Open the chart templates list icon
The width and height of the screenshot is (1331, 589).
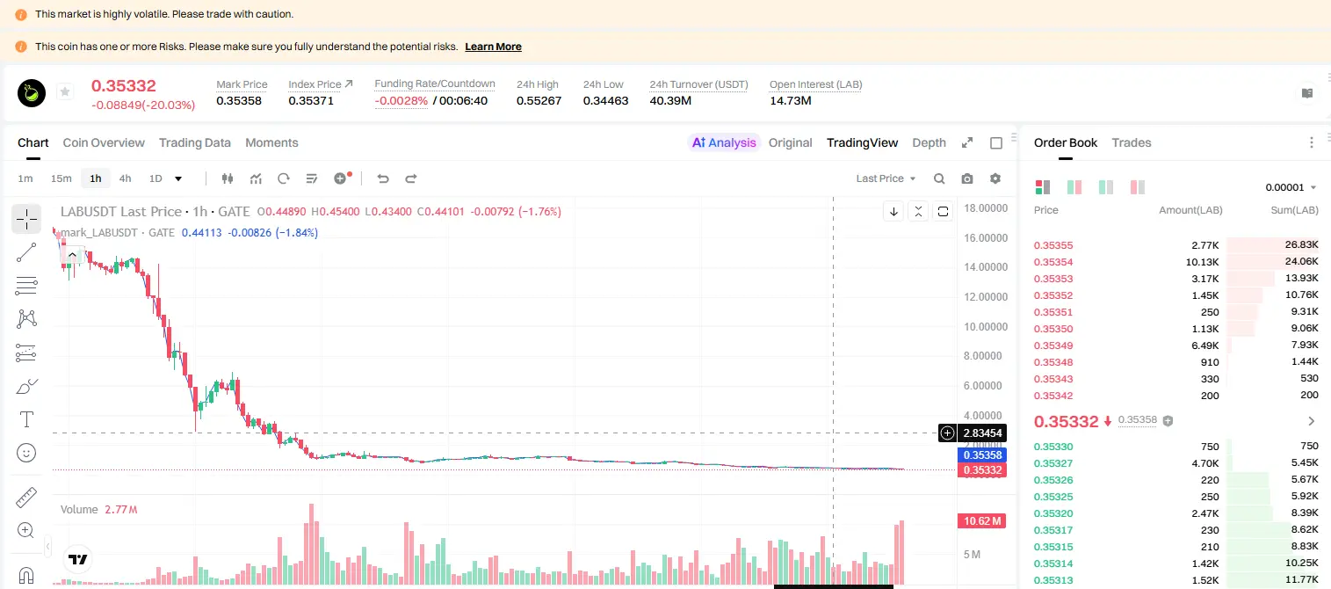312,178
